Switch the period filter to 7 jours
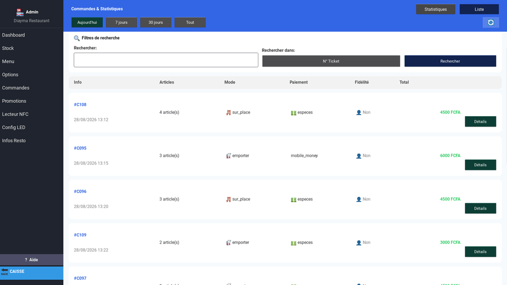Image resolution: width=507 pixels, height=285 pixels. point(121,22)
